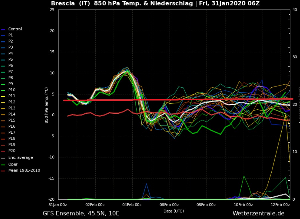Click the "Wetterzentrale.de" source label
Viewport: 300px width, 219px height.
[258, 213]
